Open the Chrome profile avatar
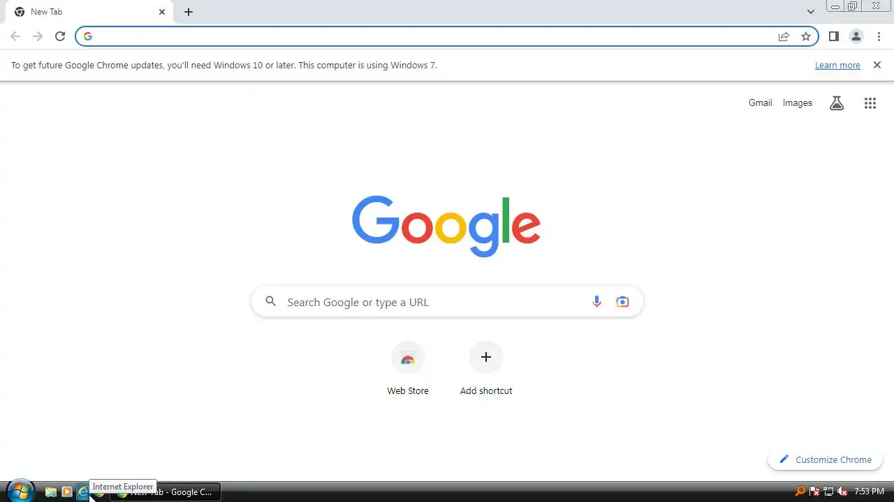894x502 pixels. (856, 36)
